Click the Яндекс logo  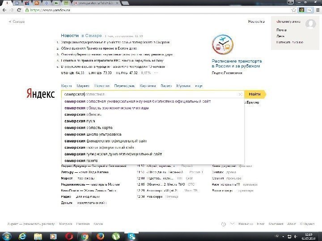click(40, 94)
